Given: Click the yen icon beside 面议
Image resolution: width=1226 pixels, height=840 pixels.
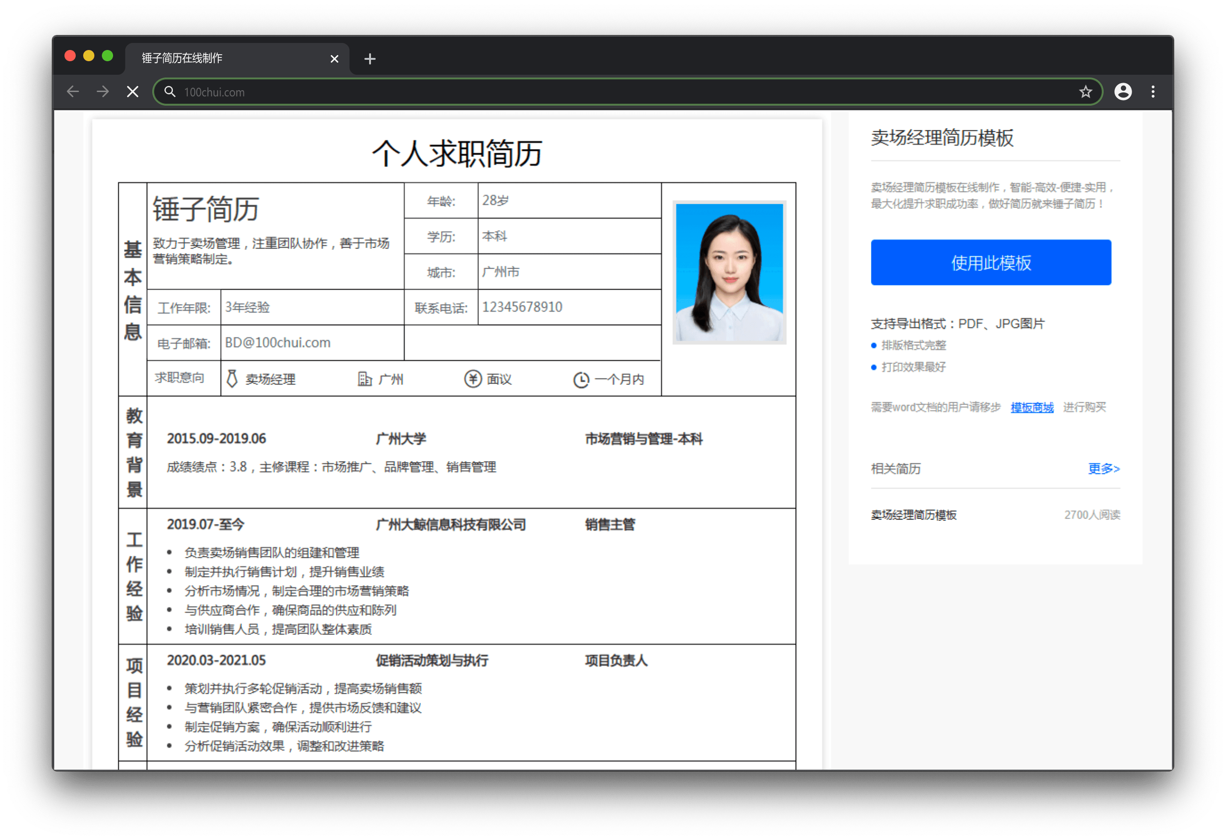Looking at the screenshot, I should 473,378.
